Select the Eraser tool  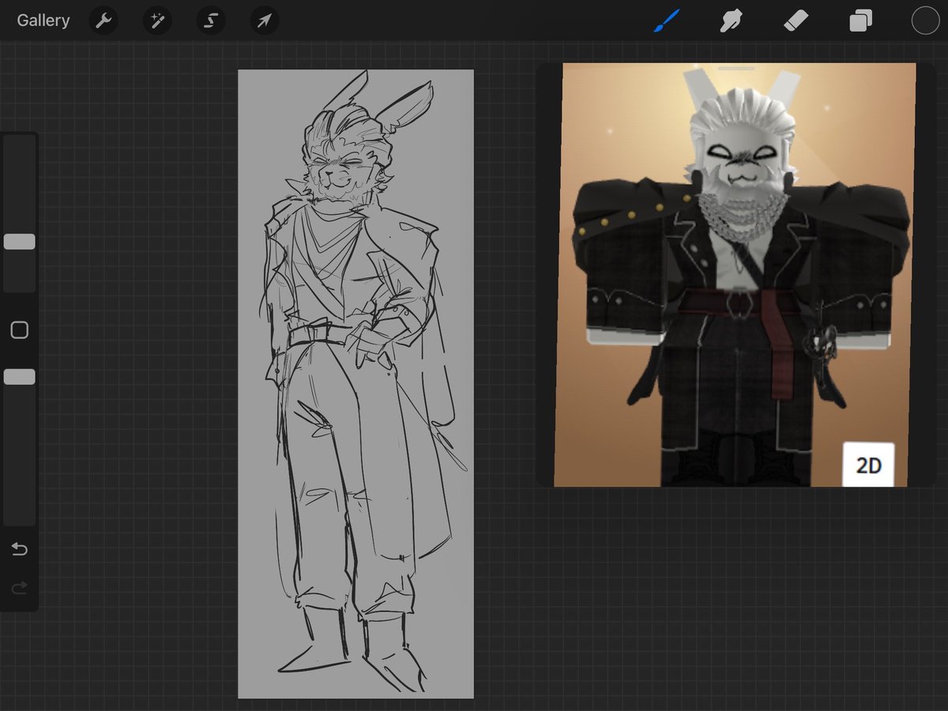pos(796,21)
